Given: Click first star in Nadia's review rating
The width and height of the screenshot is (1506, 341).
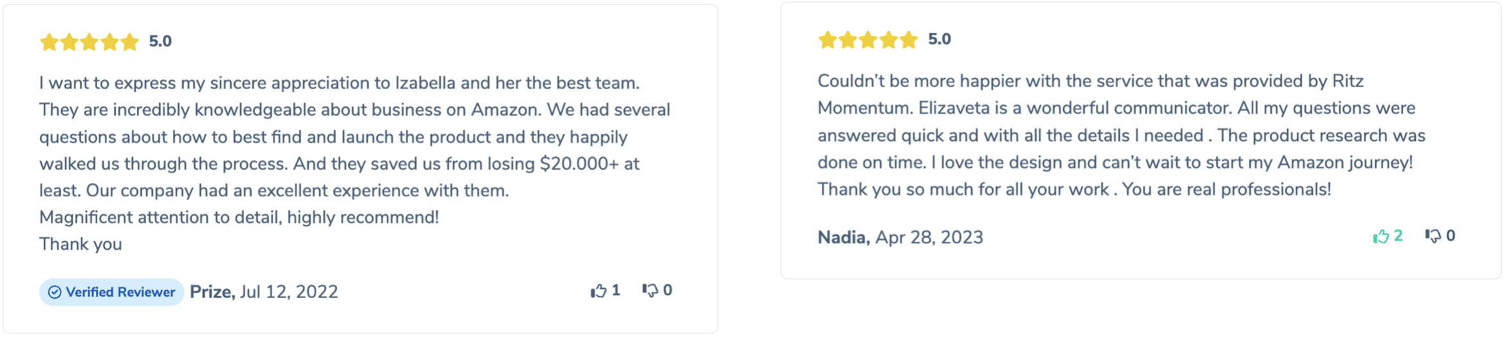Looking at the screenshot, I should click(x=828, y=41).
